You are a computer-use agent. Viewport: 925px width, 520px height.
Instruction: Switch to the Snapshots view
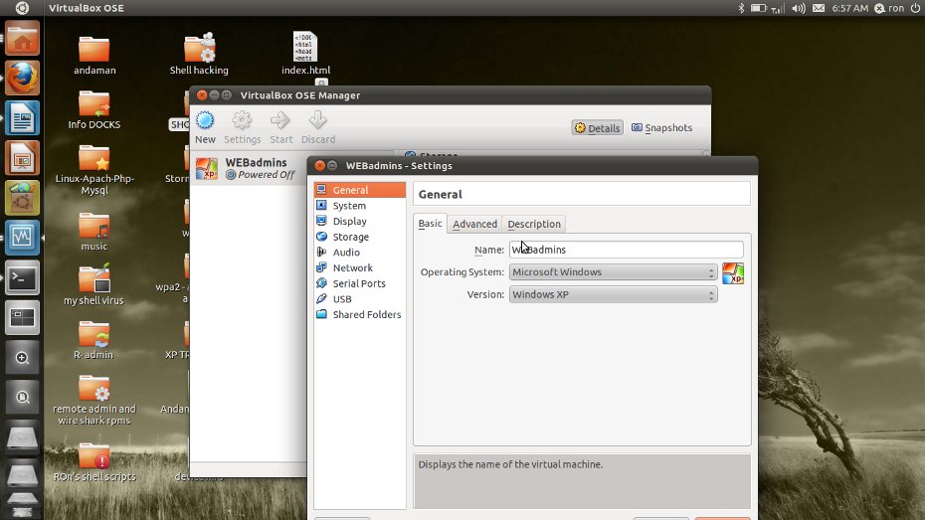point(661,128)
